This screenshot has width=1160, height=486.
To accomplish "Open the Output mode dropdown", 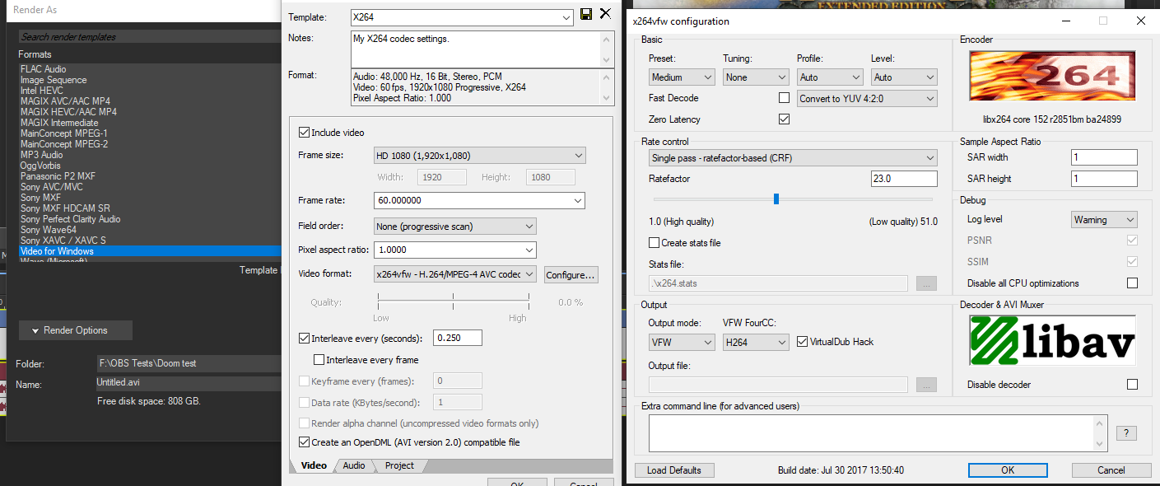I will coord(682,342).
